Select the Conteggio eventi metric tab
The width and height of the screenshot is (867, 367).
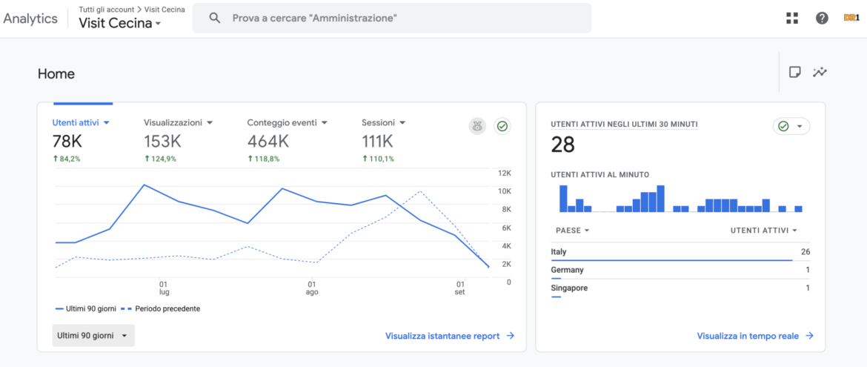point(288,122)
